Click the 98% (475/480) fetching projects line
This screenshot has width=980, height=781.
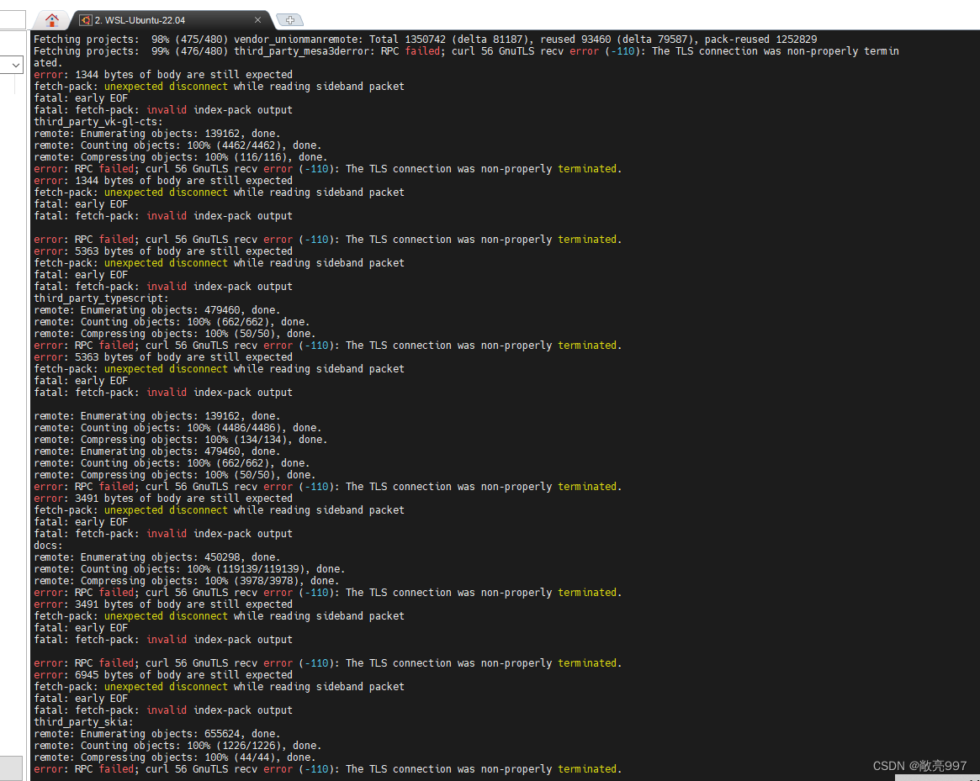click(x=425, y=40)
